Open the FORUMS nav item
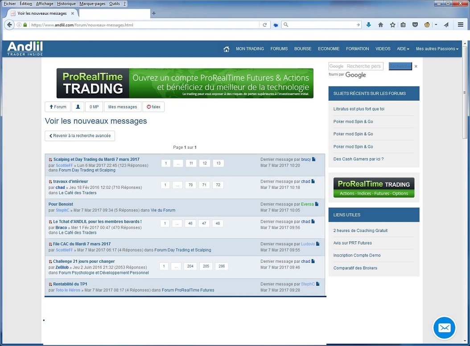 (x=279, y=49)
